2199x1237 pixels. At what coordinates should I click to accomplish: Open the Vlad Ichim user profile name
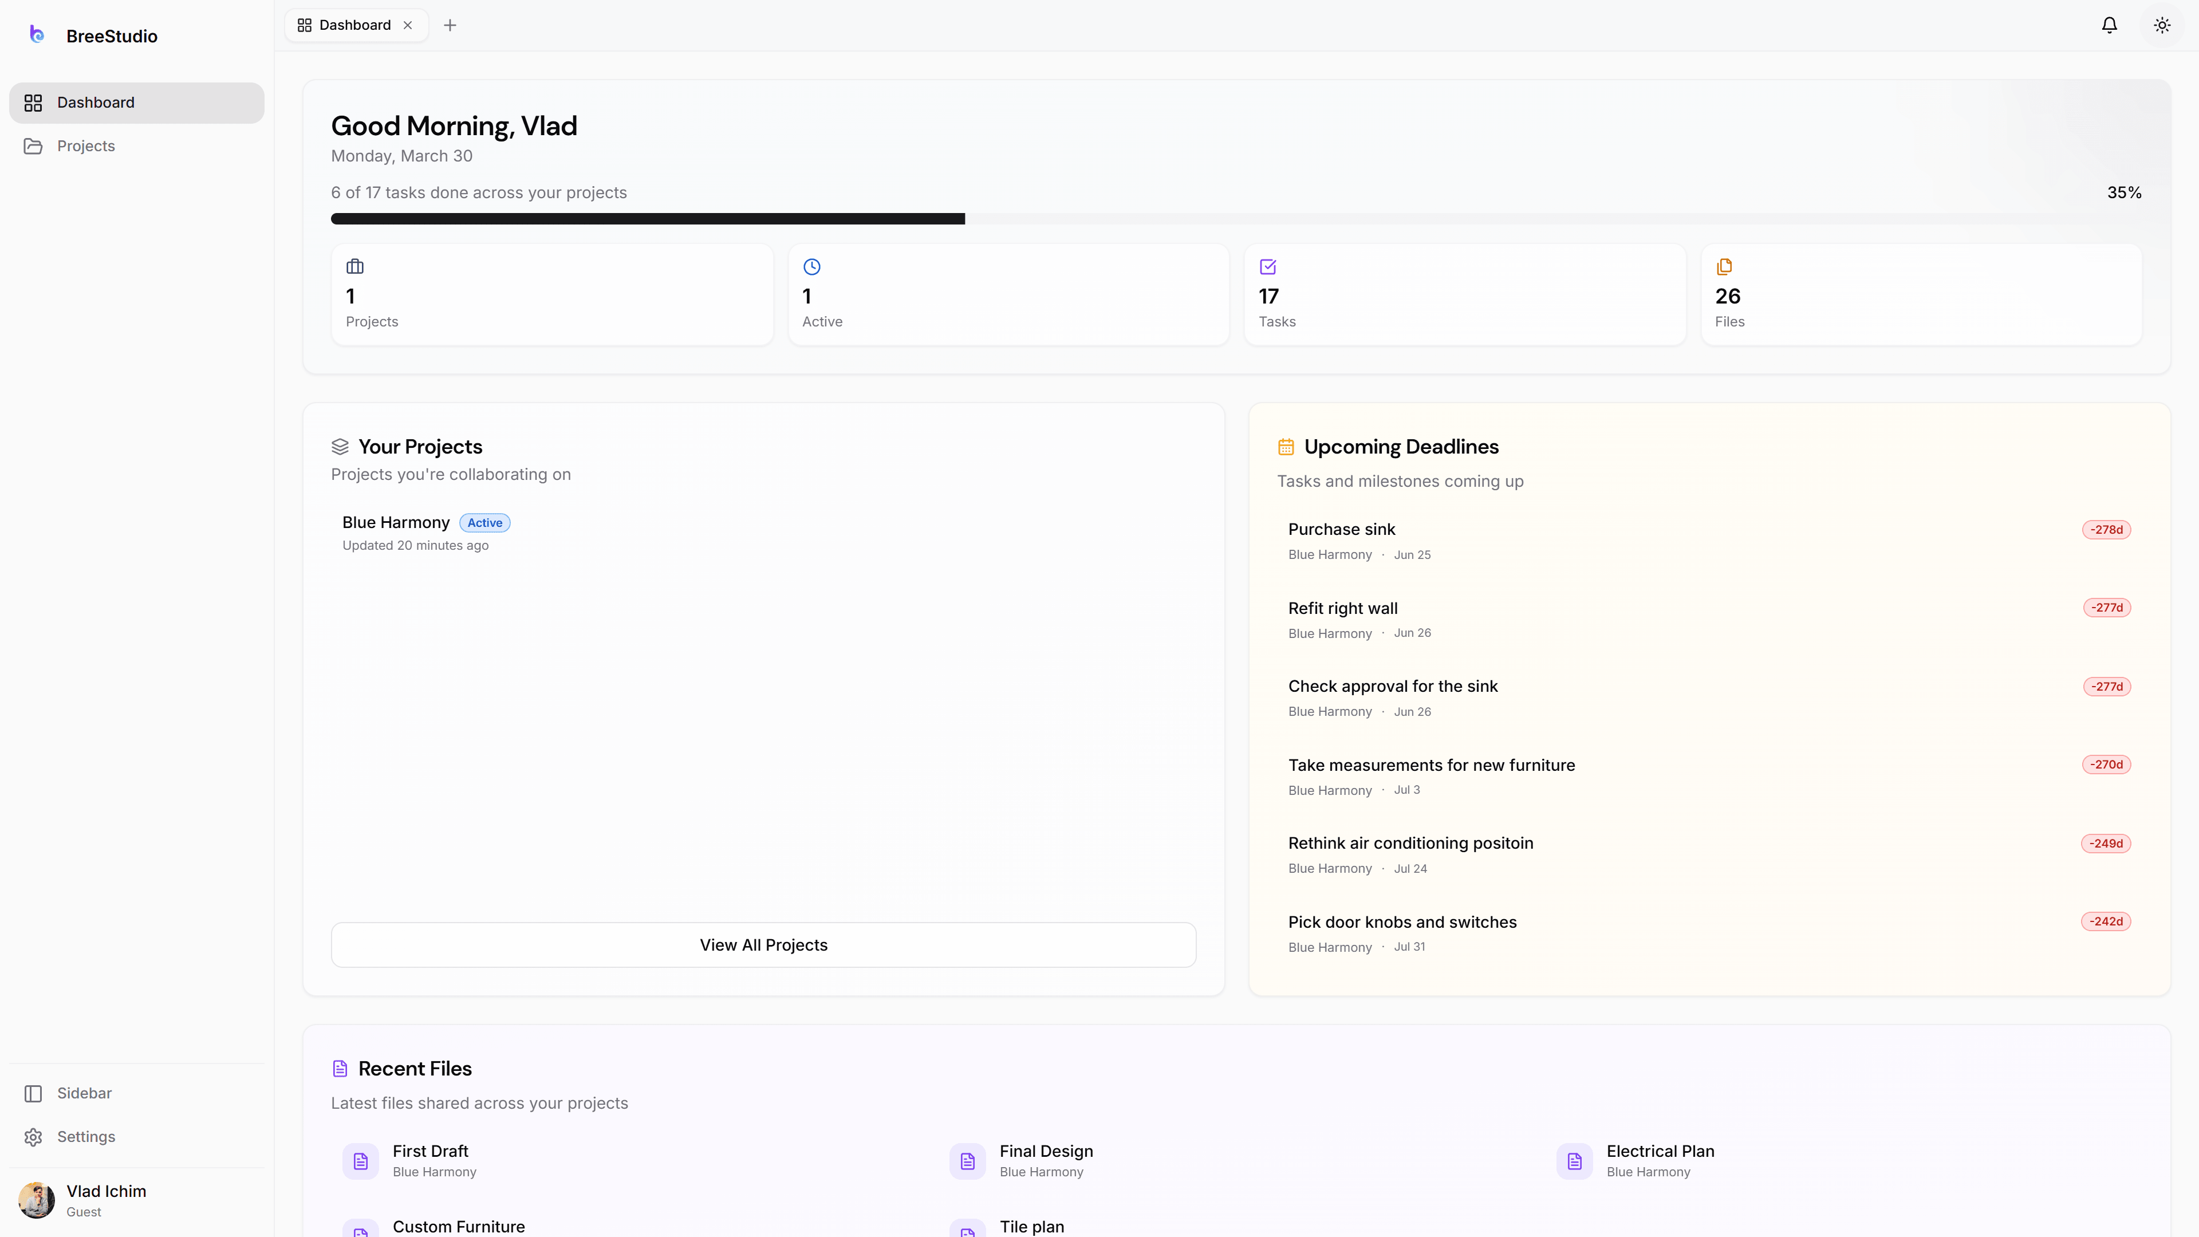107,1191
